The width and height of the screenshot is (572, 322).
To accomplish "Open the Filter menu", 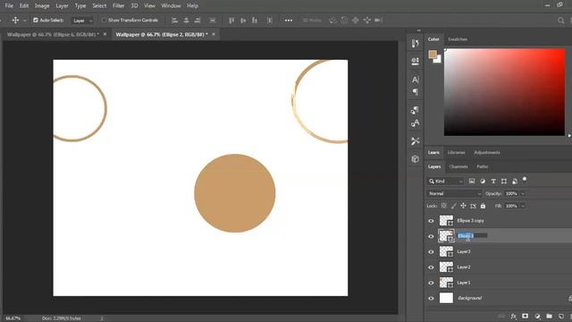I will (118, 6).
